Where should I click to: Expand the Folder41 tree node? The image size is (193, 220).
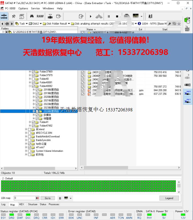pos(30,122)
